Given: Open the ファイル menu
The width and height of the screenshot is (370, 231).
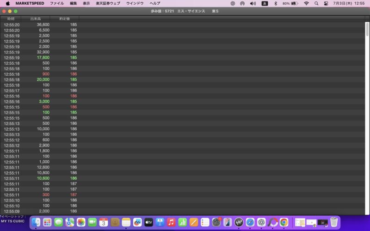Looking at the screenshot, I should pyautogui.click(x=57, y=3).
